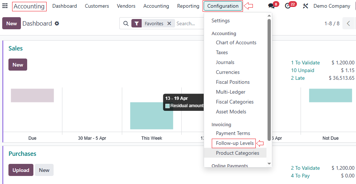Open the chat messages icon
The width and height of the screenshot is (356, 184).
coord(271,6)
